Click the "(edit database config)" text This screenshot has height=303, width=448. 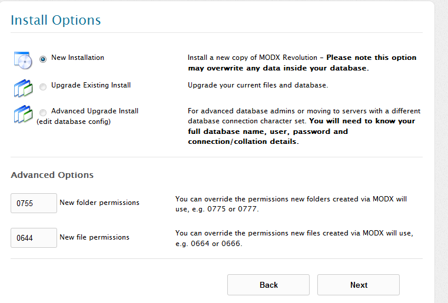click(x=74, y=122)
